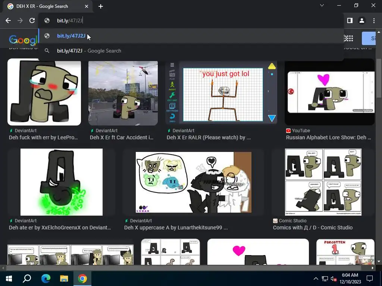
Task: Open the 'Comics with Д / D - Comic Studio' link
Action: point(313,228)
